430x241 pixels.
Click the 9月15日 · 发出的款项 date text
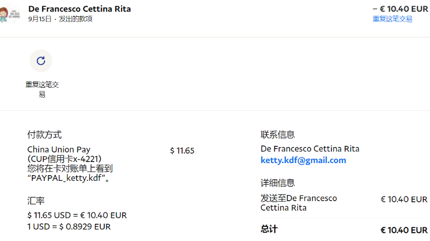pos(60,19)
